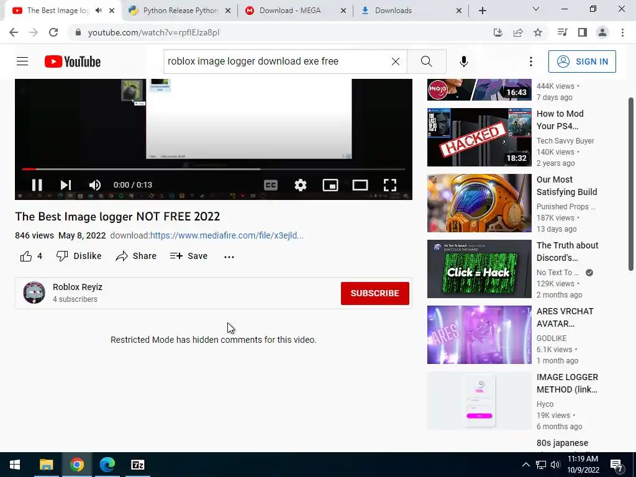The image size is (636, 477).
Task: Open The Truth about Discord's thumbnail
Action: (x=479, y=269)
